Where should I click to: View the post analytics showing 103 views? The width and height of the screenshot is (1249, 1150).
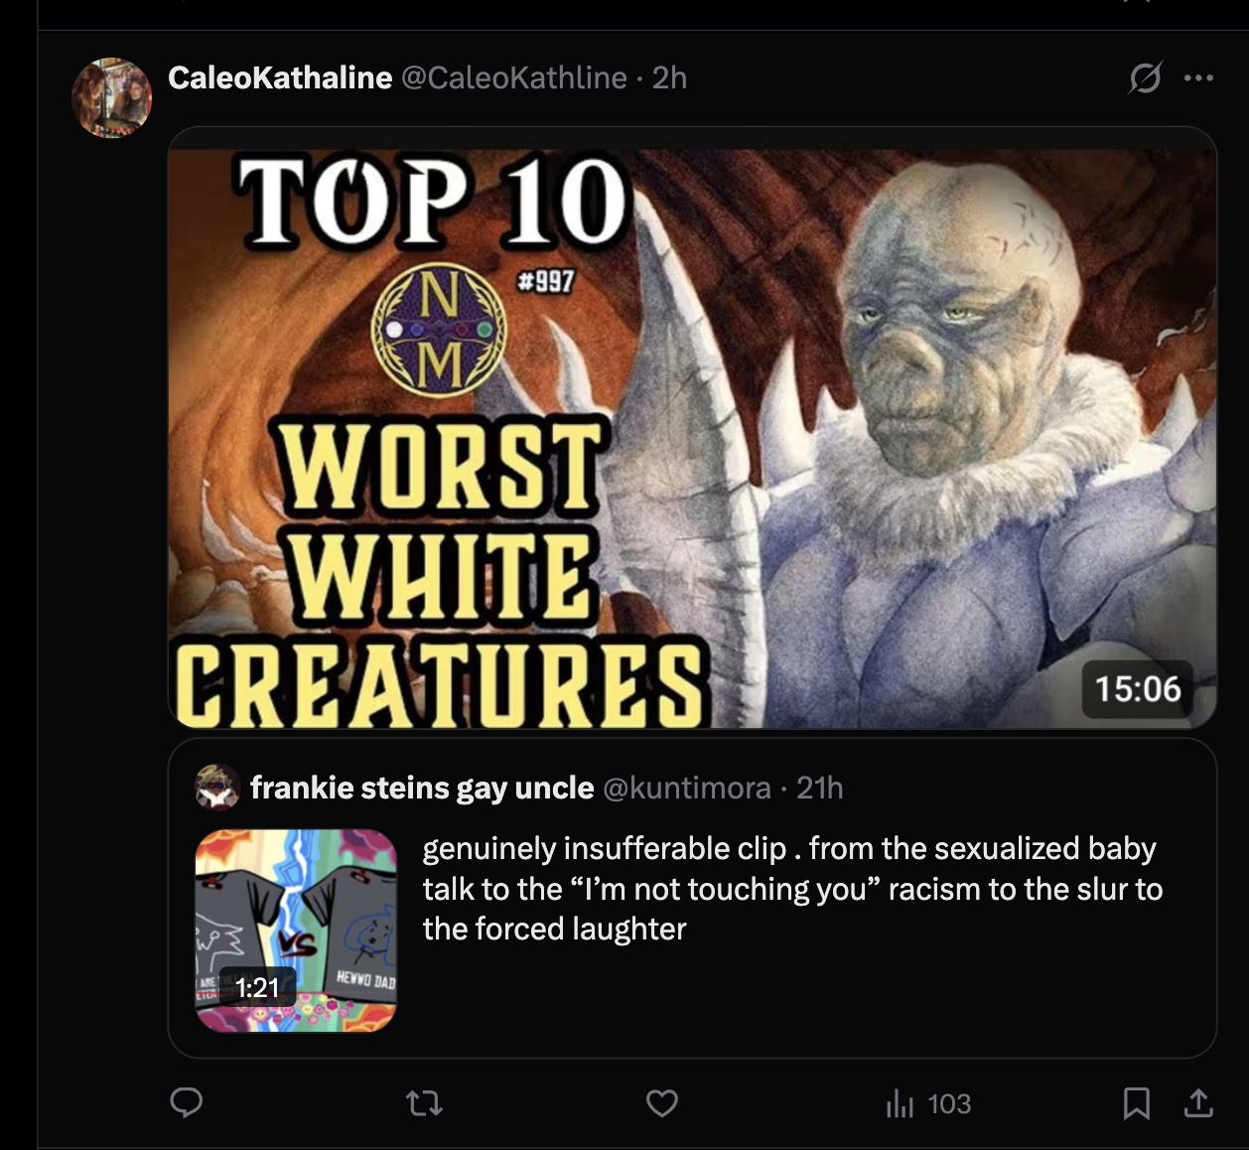pos(928,1103)
